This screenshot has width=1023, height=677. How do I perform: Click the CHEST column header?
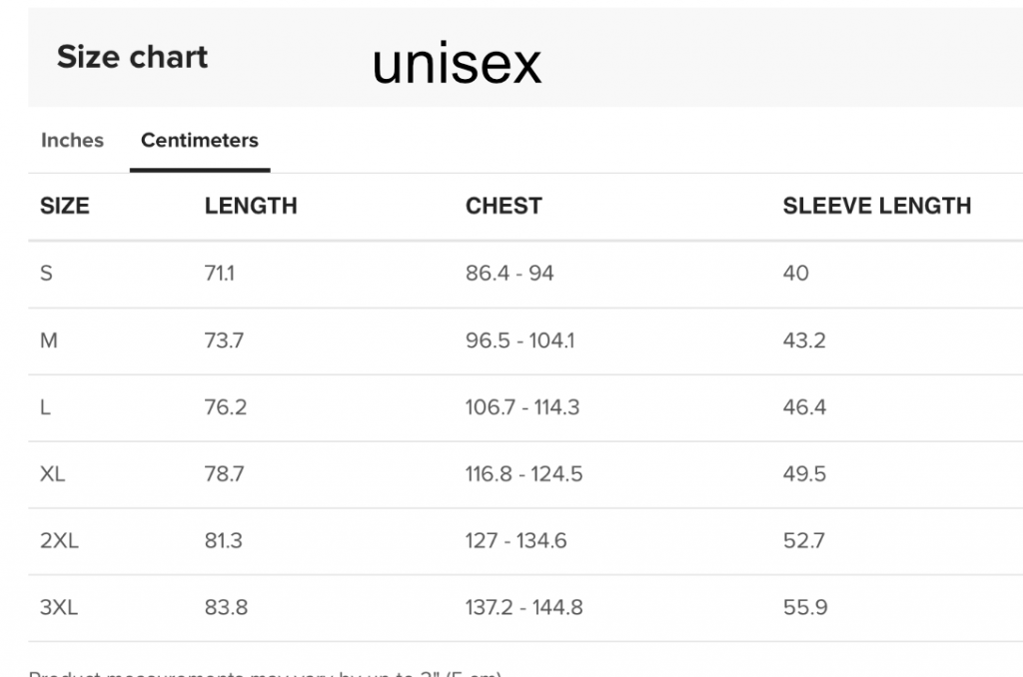(504, 207)
